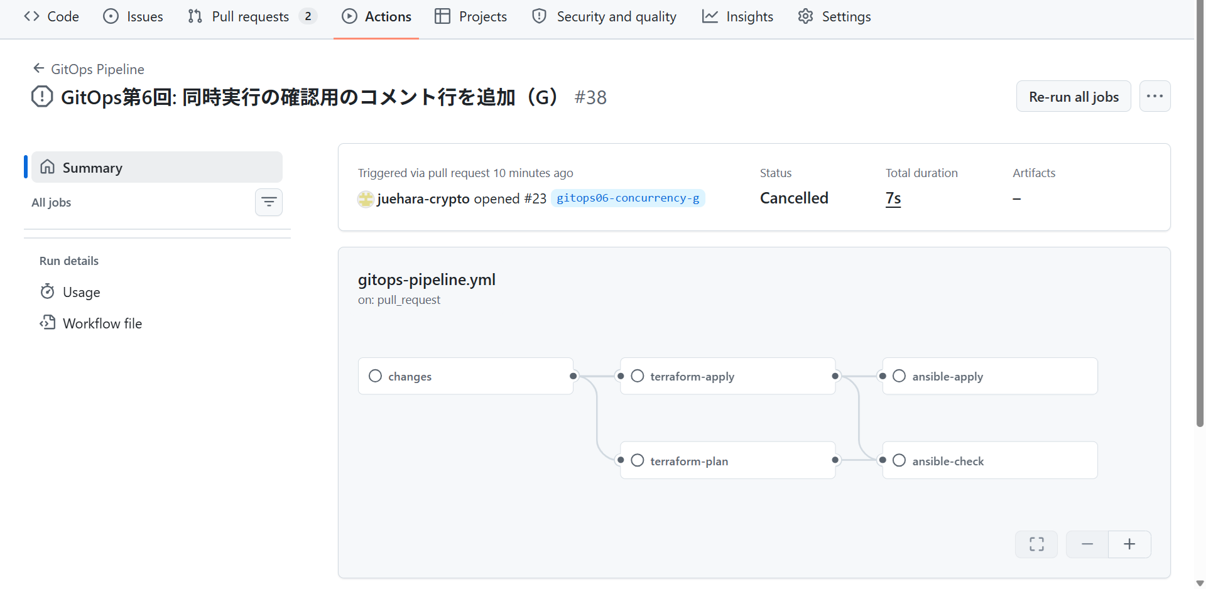Click the Summary home icon
Viewport: 1206px width, 589px height.
[47, 166]
